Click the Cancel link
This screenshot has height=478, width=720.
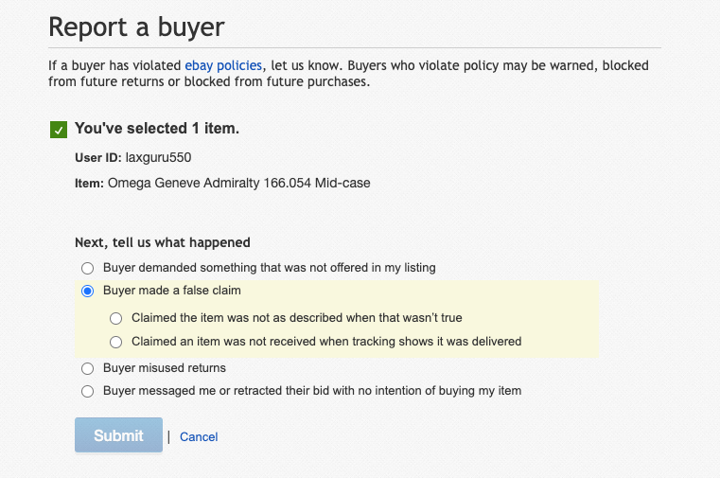pos(199,437)
